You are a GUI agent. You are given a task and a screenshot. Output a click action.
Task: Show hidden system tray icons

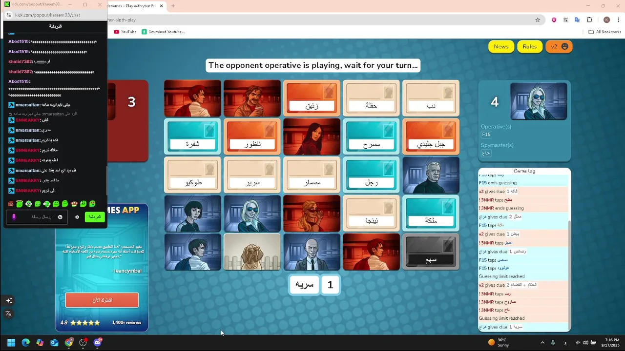(x=542, y=343)
